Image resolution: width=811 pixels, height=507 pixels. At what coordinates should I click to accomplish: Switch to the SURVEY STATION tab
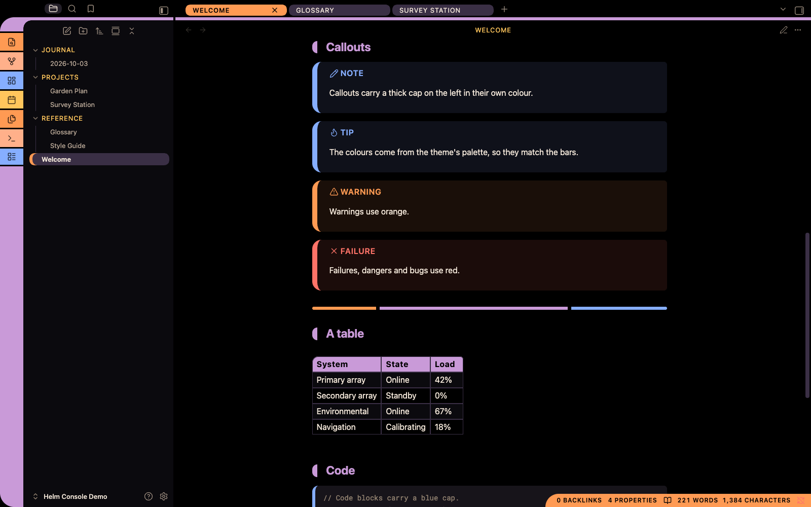click(x=443, y=10)
